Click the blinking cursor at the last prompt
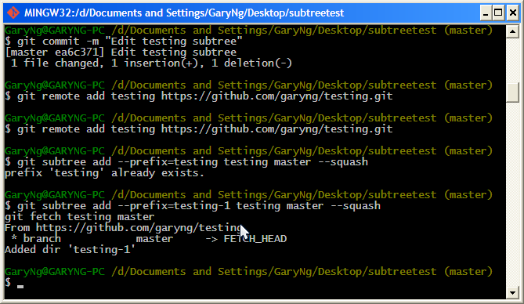Viewport: 524px width, 304px height. tap(20, 286)
